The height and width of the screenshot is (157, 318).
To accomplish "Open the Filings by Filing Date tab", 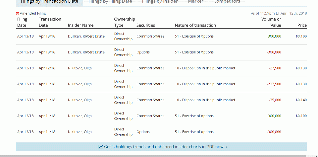I will pos(110,2).
